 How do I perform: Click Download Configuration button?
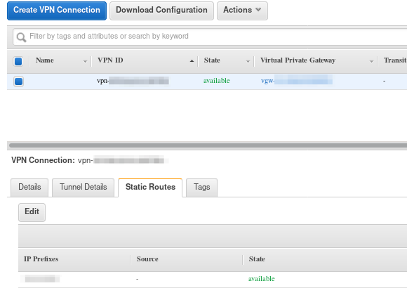[161, 11]
